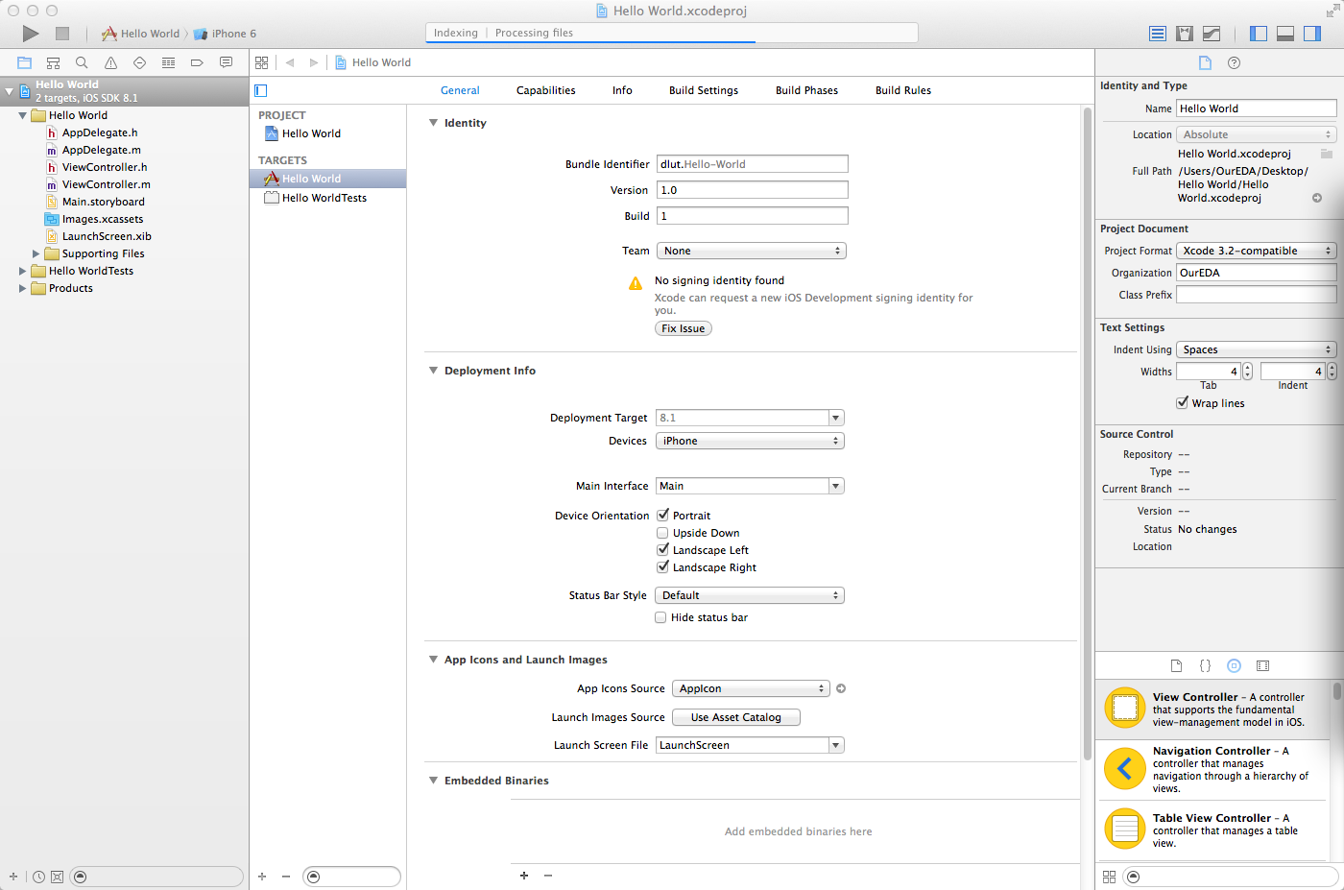The image size is (1344, 890).
Task: Select the Version editor button
Action: click(1212, 34)
